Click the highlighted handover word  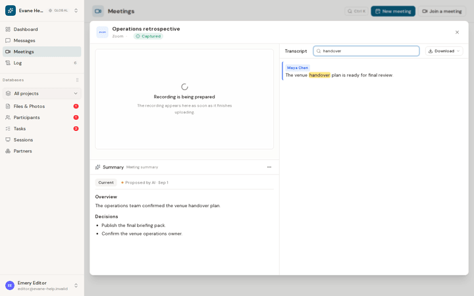(319, 75)
